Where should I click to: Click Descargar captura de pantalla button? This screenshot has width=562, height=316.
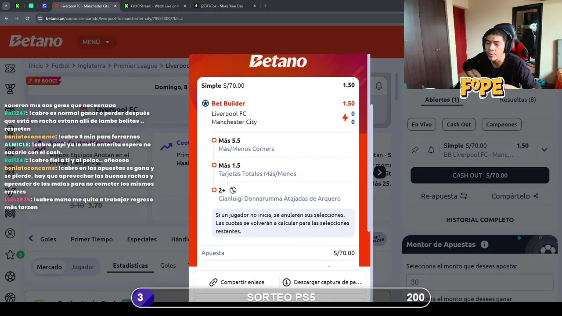[322, 282]
